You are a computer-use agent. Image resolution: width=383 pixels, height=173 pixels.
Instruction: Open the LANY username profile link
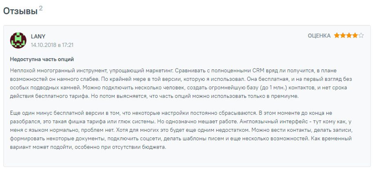tap(38, 36)
